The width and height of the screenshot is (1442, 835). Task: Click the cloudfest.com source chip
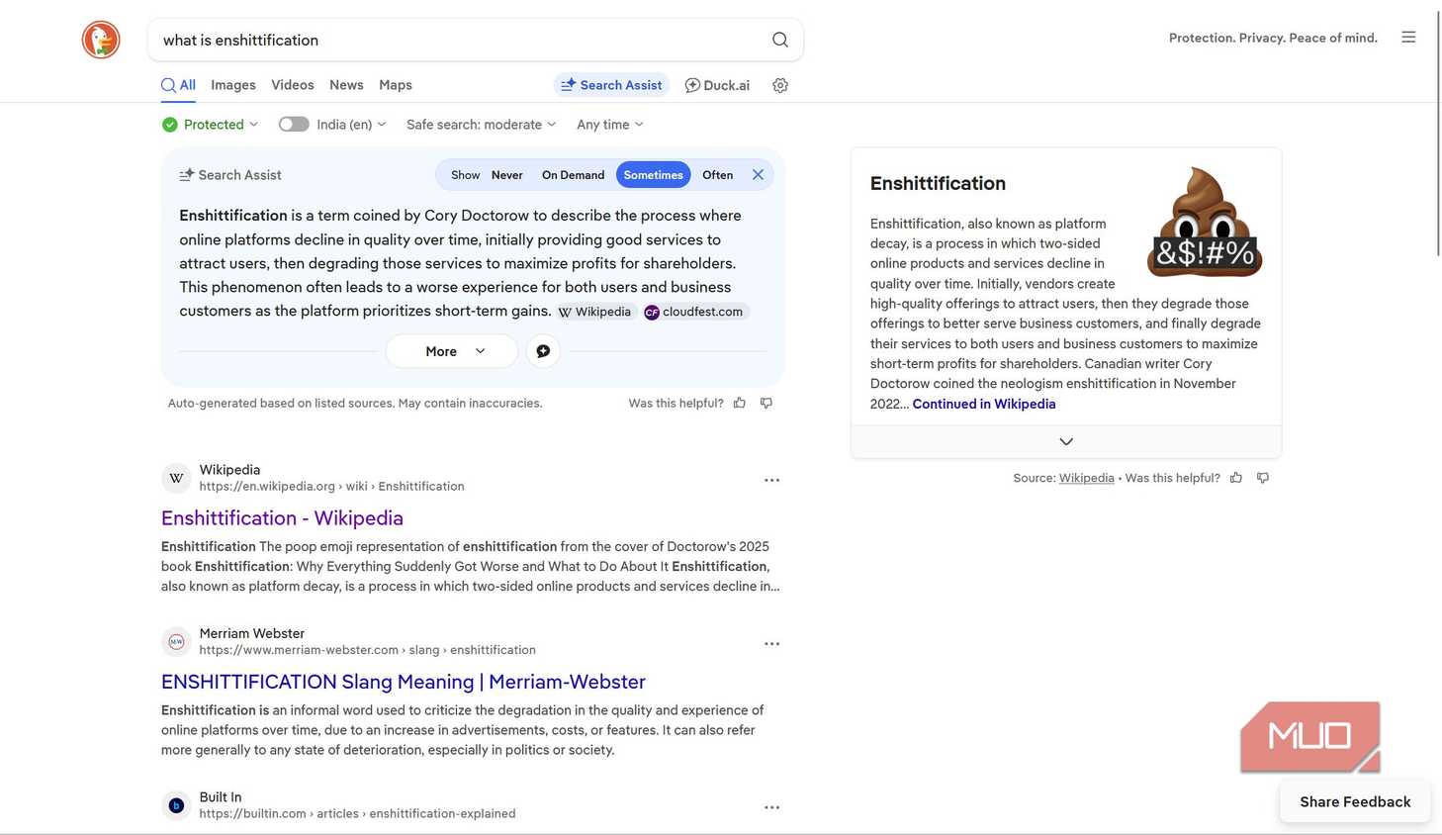pos(694,312)
